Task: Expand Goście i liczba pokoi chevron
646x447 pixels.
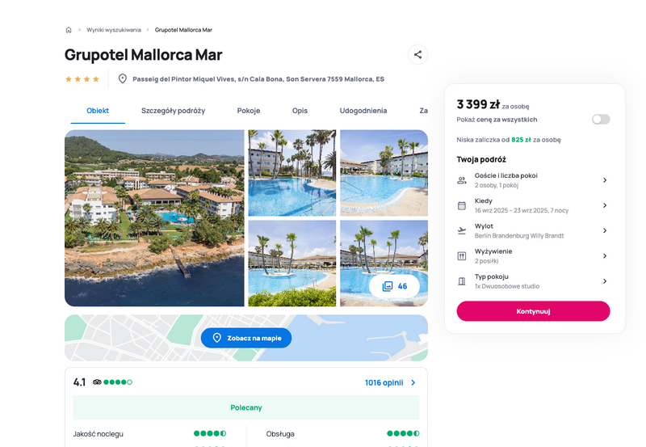Action: click(604, 180)
